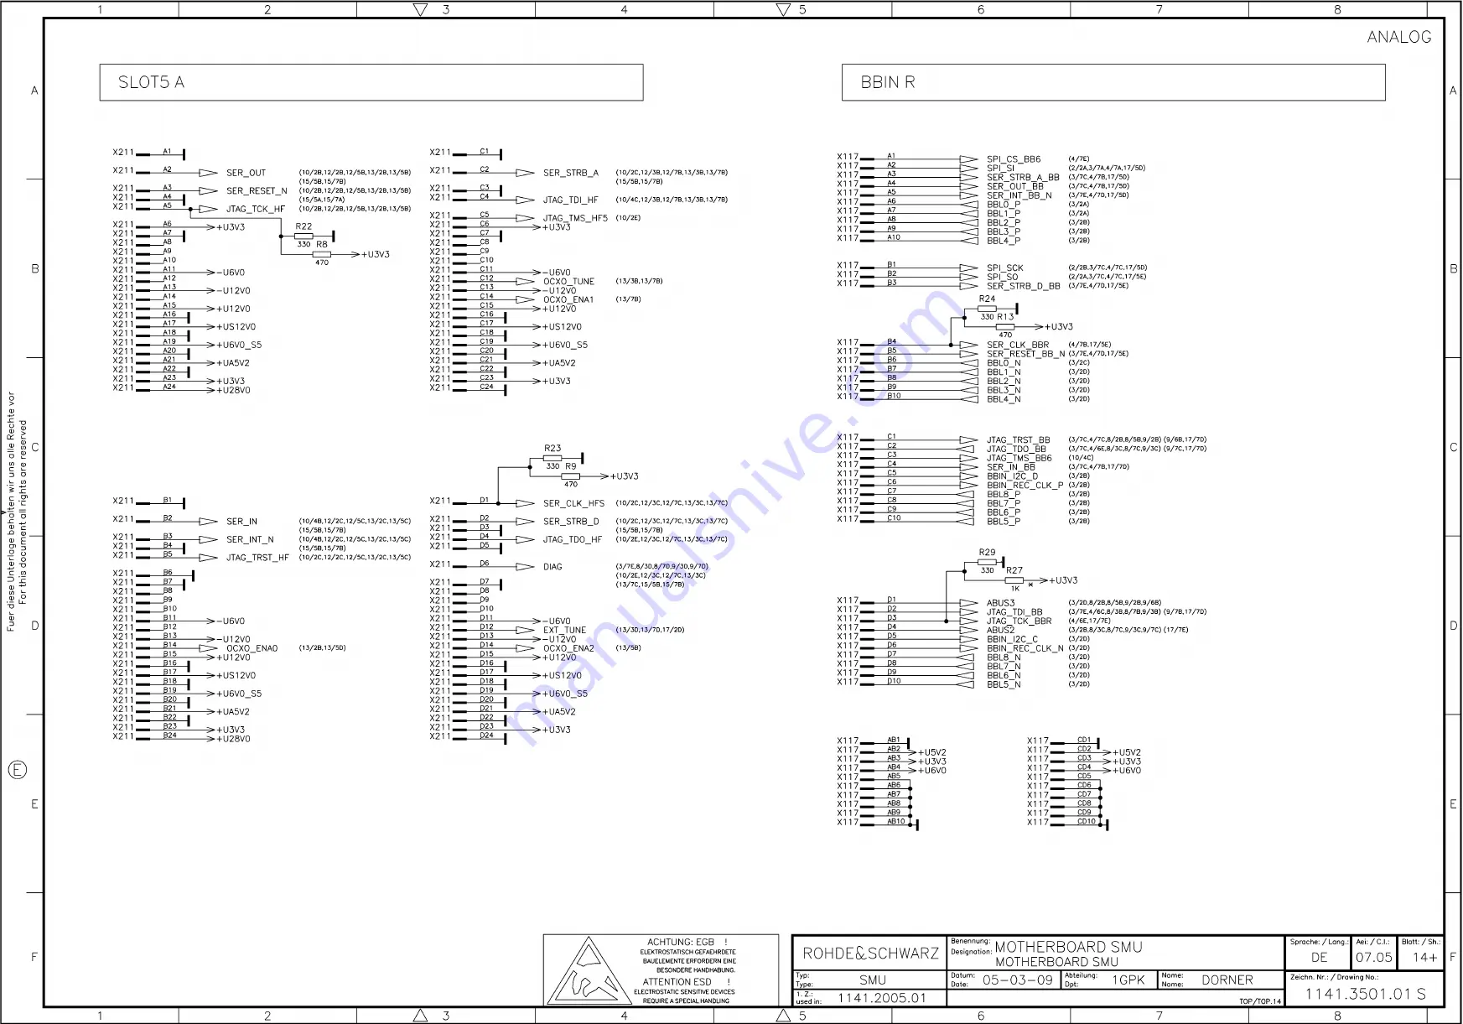1463x1024 pixels.
Task: Click the BBIN_REC_CLK_P signal label
Action: coord(1025,486)
